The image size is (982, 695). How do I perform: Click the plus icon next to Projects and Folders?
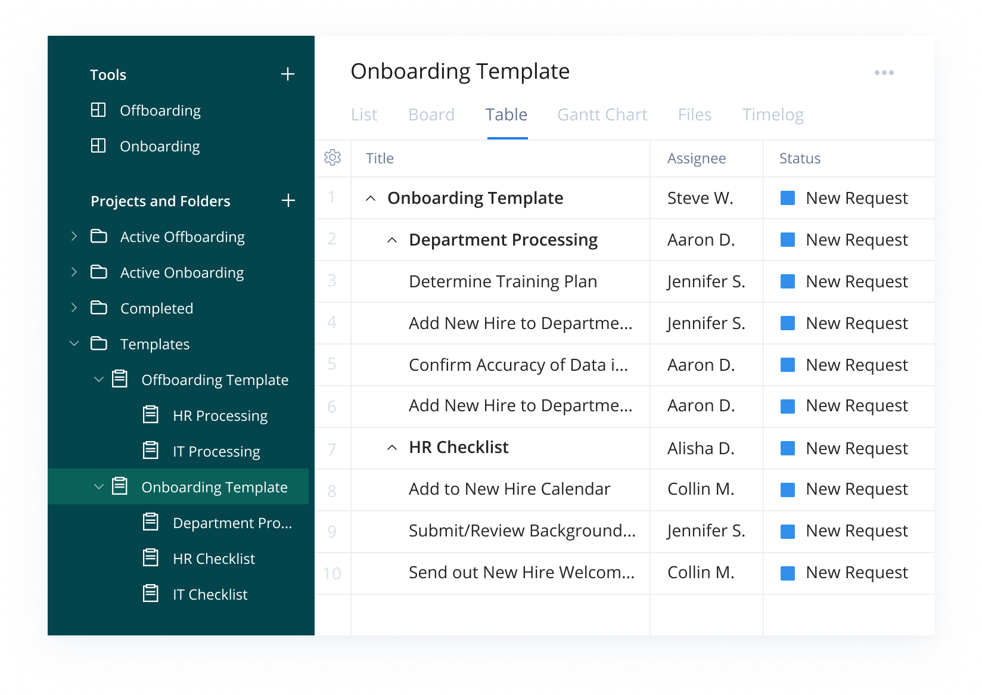click(288, 200)
